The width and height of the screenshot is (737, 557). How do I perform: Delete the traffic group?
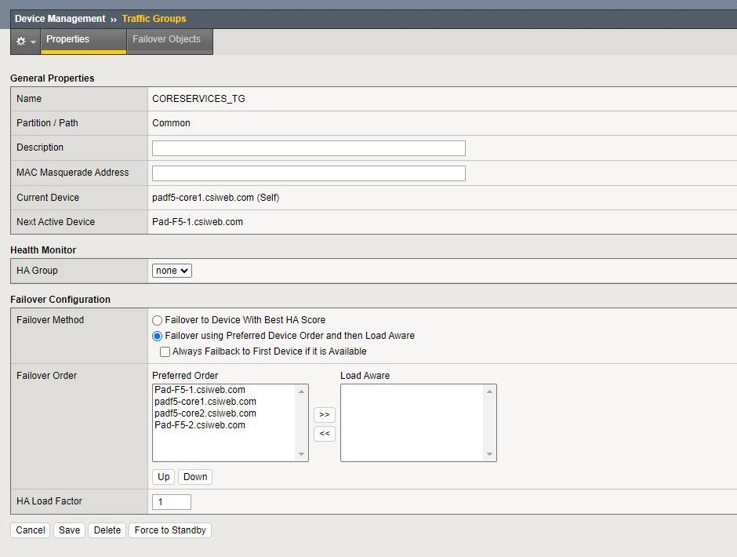pos(107,530)
